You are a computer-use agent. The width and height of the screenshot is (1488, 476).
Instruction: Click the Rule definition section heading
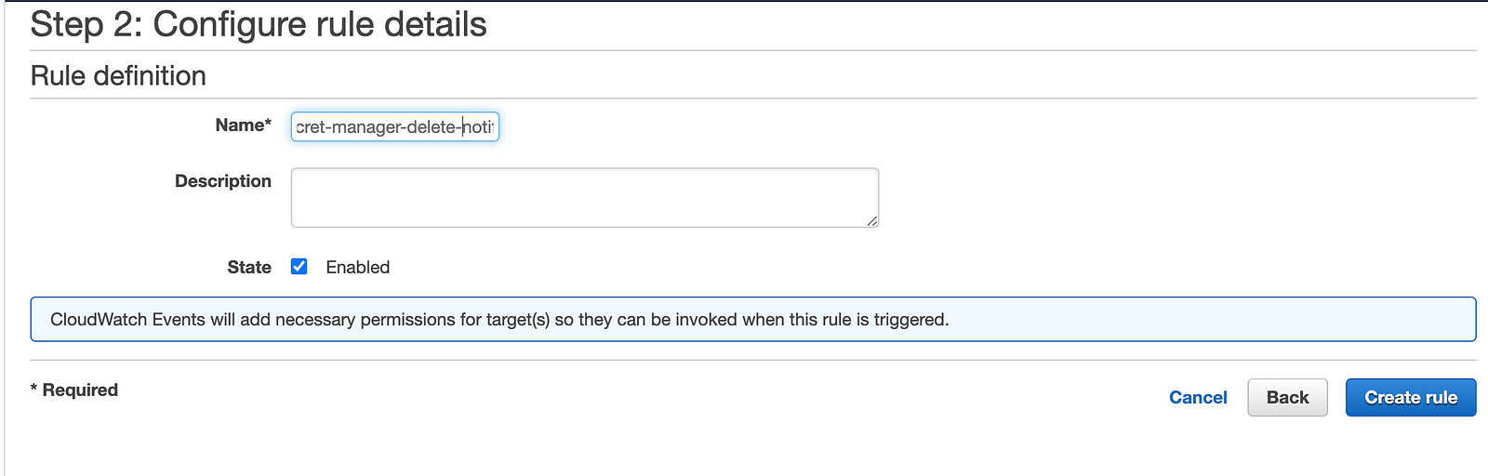click(118, 76)
